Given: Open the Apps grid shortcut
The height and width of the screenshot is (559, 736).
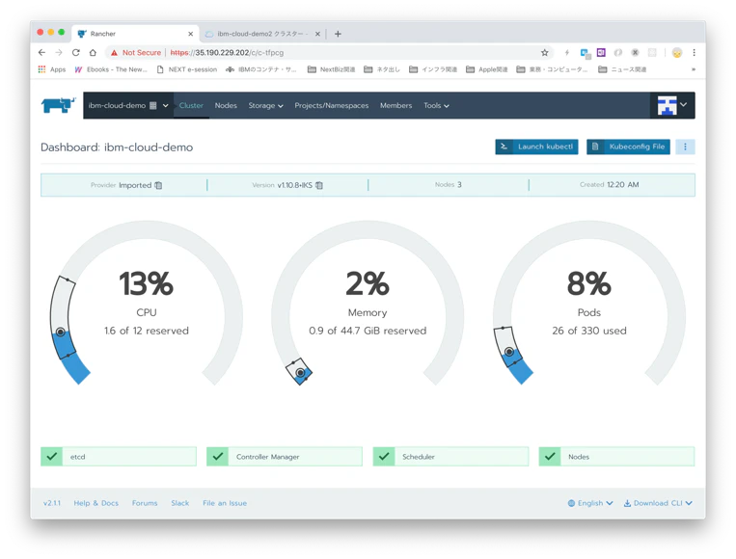Looking at the screenshot, I should click(x=52, y=69).
